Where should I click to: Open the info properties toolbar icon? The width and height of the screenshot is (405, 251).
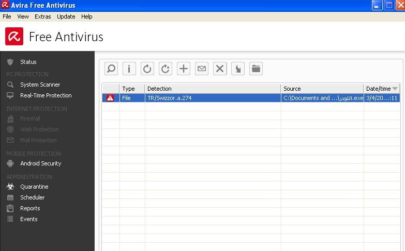(x=129, y=69)
